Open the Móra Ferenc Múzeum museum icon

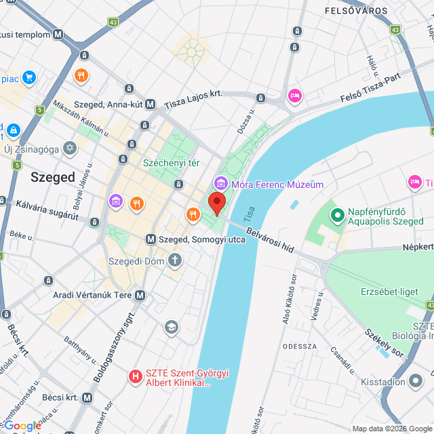pyautogui.click(x=221, y=184)
